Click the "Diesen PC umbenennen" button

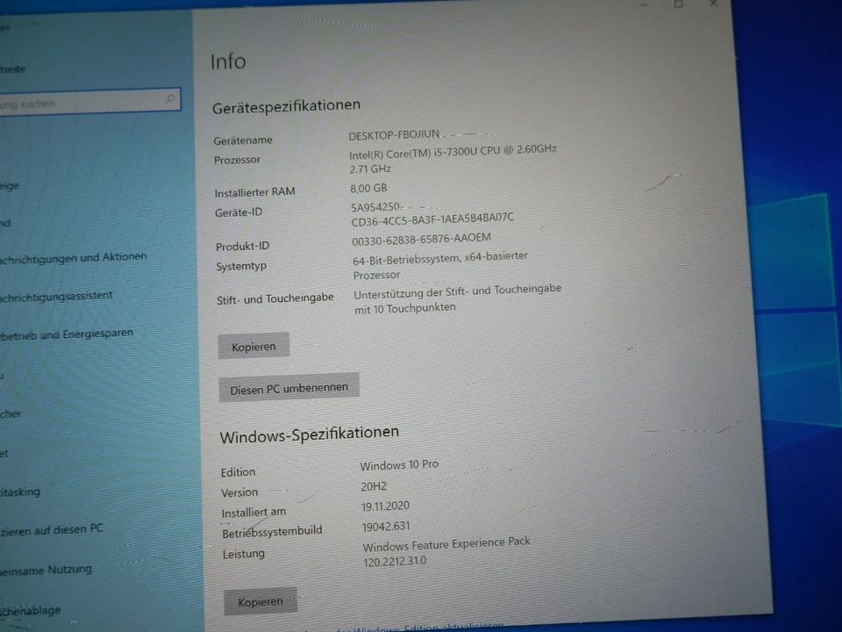(289, 387)
